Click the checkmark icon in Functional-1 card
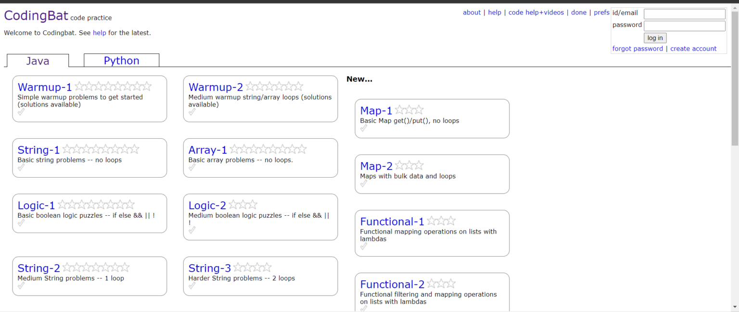739x312 pixels. [364, 246]
